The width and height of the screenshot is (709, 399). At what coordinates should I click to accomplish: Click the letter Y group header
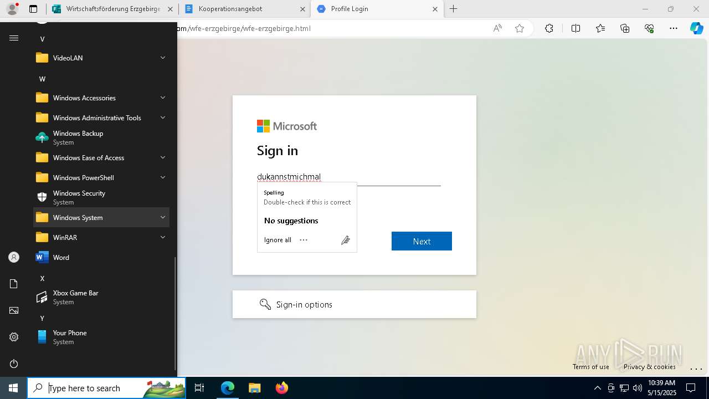[x=42, y=318]
